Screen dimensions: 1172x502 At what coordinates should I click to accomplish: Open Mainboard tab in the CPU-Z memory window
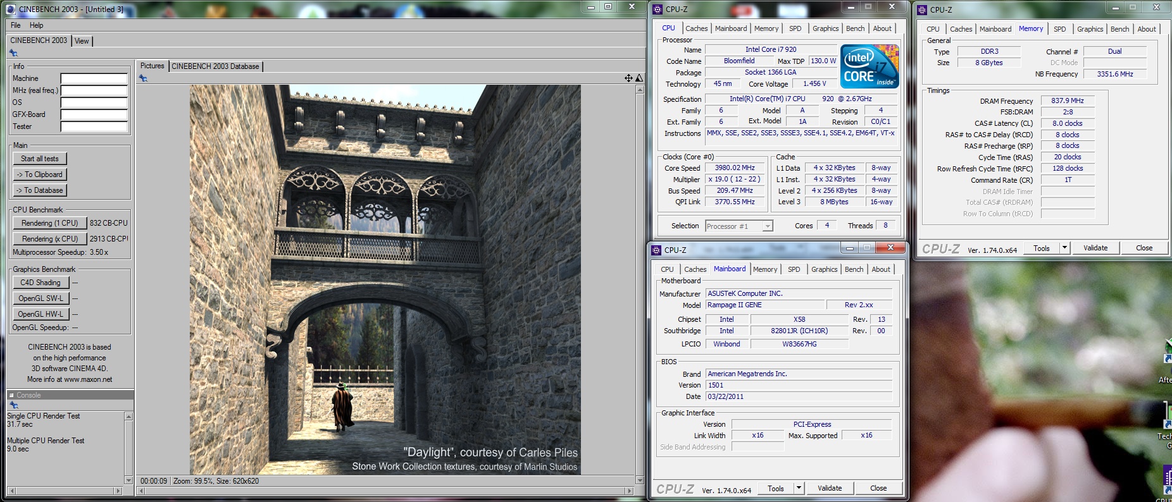coord(995,29)
